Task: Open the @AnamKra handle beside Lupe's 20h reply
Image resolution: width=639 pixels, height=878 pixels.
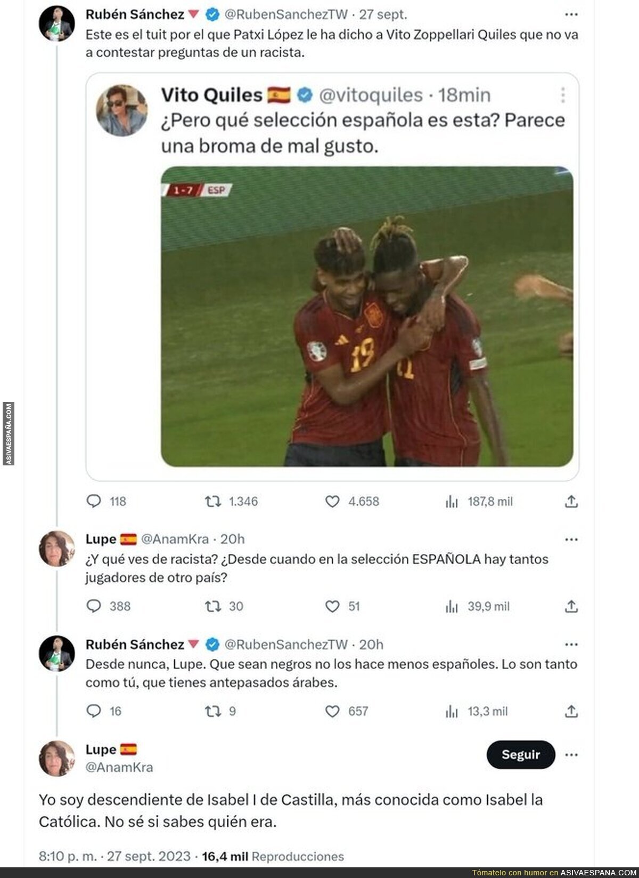Action: tap(175, 539)
